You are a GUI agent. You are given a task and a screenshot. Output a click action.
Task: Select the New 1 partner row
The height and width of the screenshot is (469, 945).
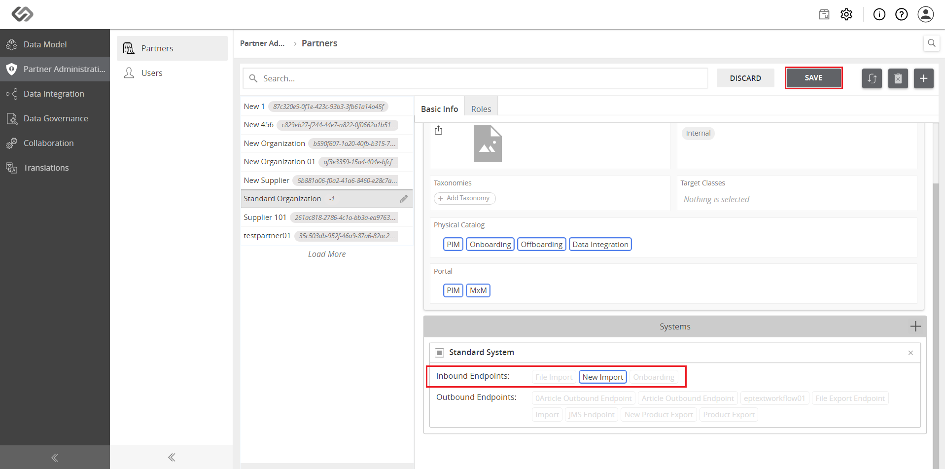327,107
